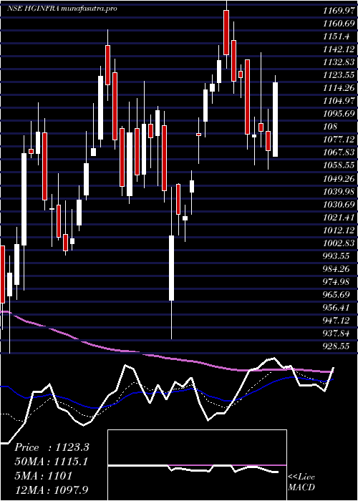The height and width of the screenshot is (501, 358).
Task: Click the 1160.69 price axis label
Action: (x=338, y=24)
